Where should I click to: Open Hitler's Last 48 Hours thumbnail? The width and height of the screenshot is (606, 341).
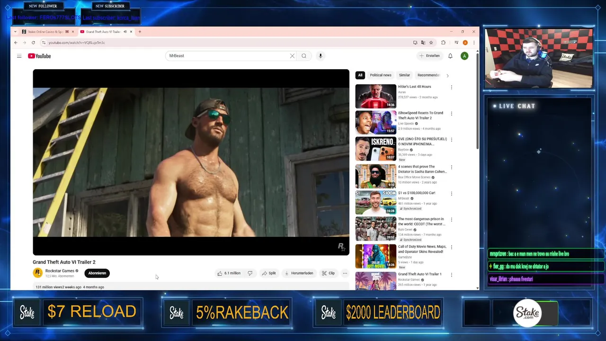tap(376, 96)
